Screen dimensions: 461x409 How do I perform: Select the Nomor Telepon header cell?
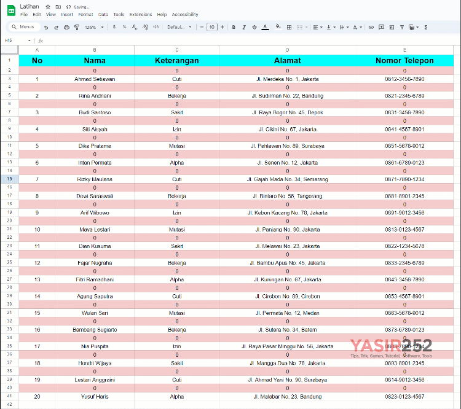pos(404,61)
